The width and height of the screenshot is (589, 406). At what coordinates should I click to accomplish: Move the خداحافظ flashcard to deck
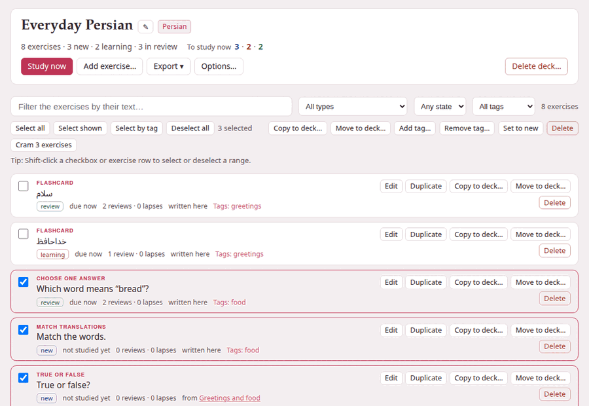tap(541, 234)
